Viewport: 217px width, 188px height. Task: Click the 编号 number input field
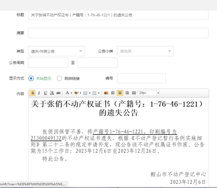point(141,78)
